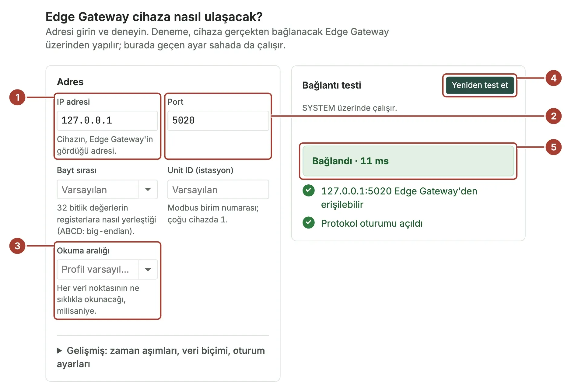Click the "Okuma aralığı" label
Image resolution: width=571 pixels, height=391 pixels.
pos(83,251)
